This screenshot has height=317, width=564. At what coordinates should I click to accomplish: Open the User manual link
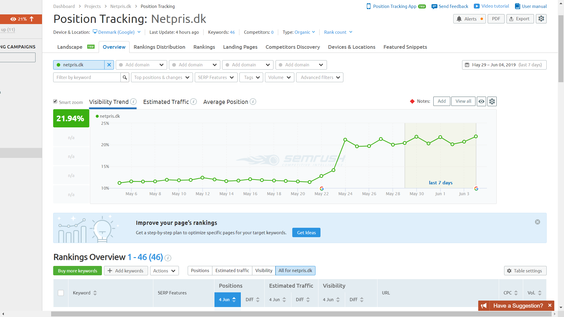click(531, 6)
